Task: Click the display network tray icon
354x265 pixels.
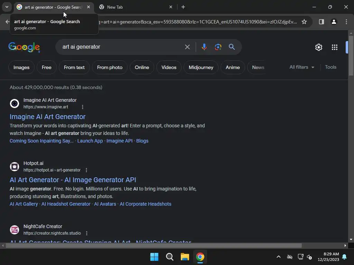Action: point(300,257)
